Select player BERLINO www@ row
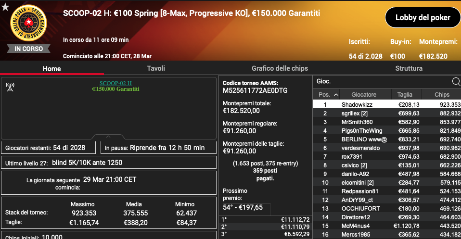Screen dimensions: 461x239 coord(386,139)
